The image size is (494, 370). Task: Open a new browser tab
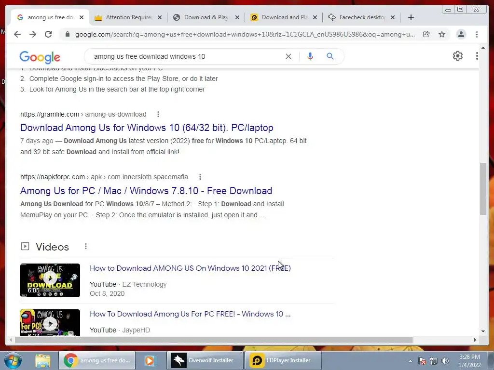(411, 17)
